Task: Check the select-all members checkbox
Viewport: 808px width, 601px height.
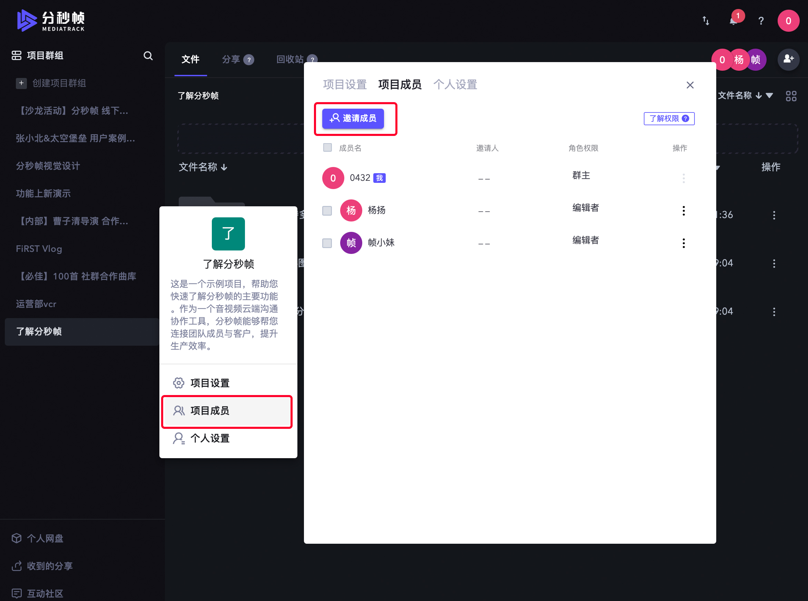Action: click(x=327, y=147)
